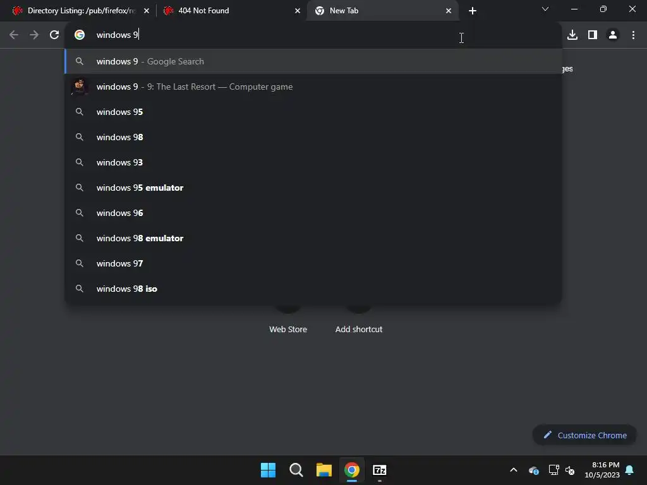Open the profile avatar icon
Screen dimensions: 647x485
click(613, 35)
